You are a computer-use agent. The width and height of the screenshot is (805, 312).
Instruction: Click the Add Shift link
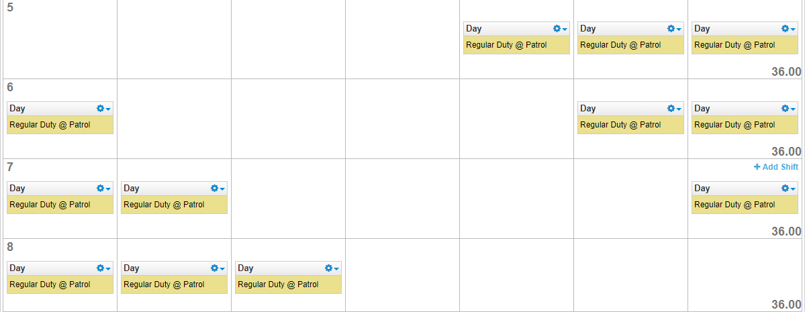tap(775, 167)
